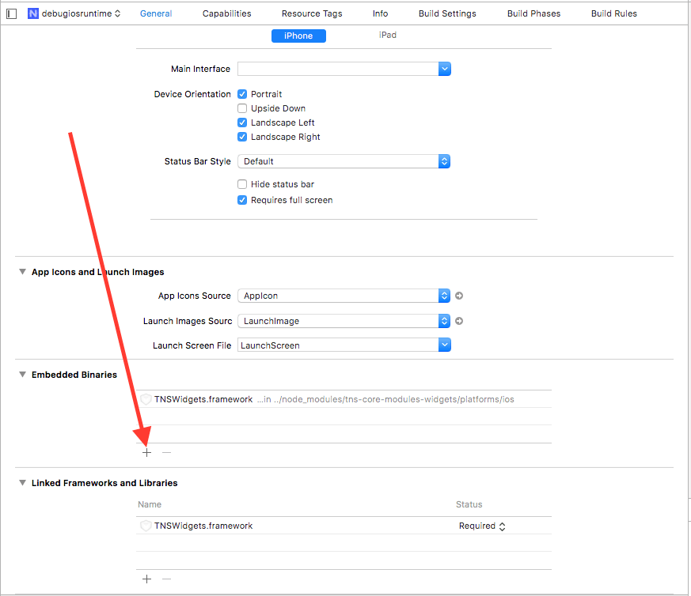Click arrow next to Launch Images Source
Screen dimensions: 691x596
click(459, 321)
